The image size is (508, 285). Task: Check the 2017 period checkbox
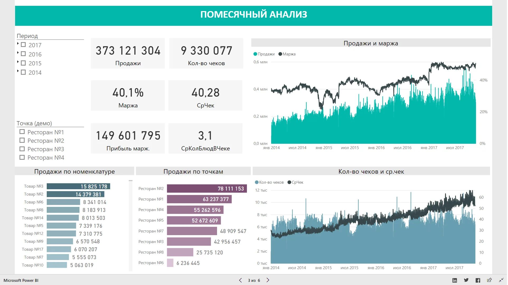[23, 45]
